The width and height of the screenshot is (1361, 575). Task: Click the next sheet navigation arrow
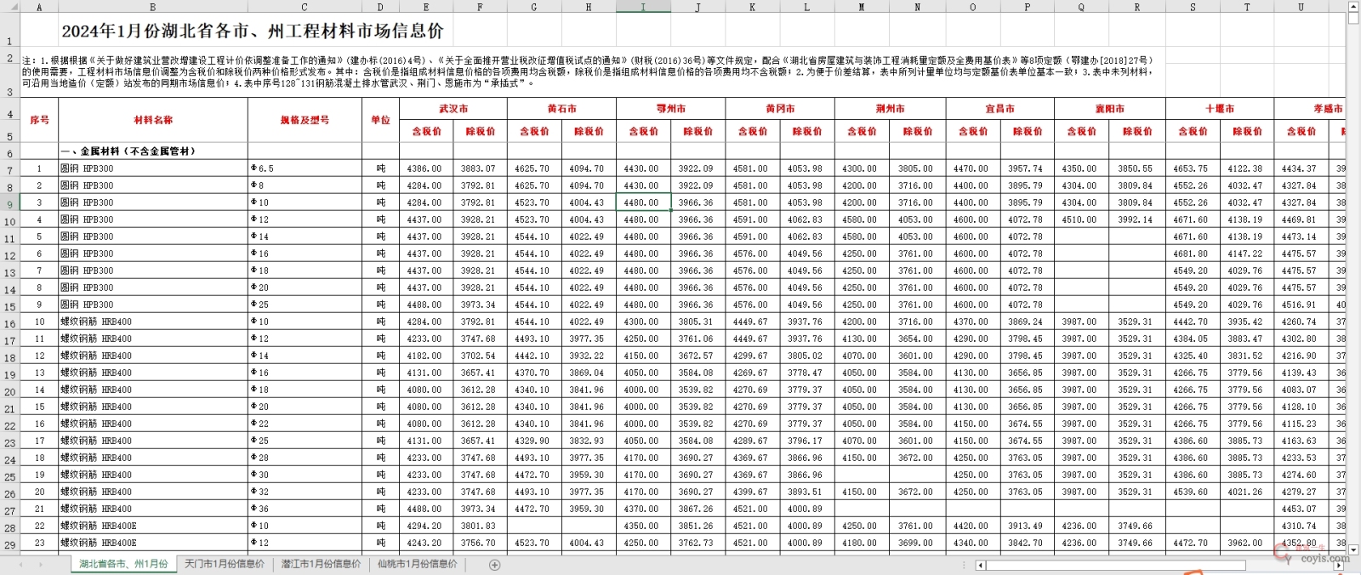[x=40, y=565]
